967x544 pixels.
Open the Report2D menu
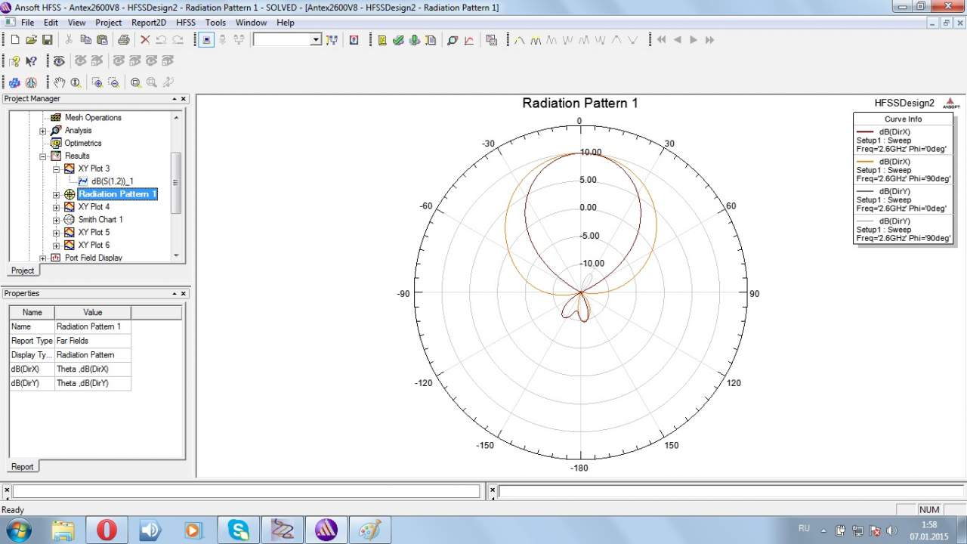(148, 23)
